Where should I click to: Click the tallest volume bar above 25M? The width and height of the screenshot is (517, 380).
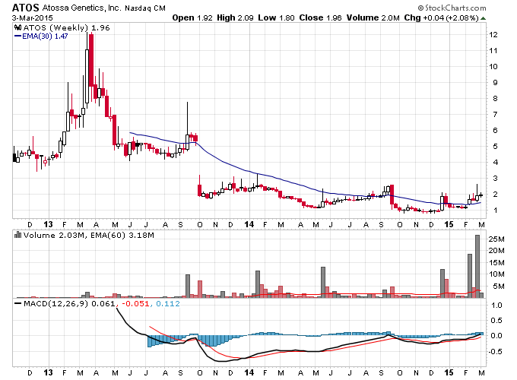[x=477, y=266]
